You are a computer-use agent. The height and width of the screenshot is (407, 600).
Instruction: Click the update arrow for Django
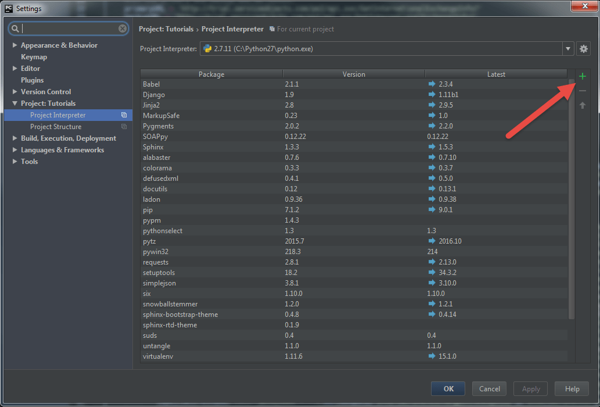click(x=432, y=94)
